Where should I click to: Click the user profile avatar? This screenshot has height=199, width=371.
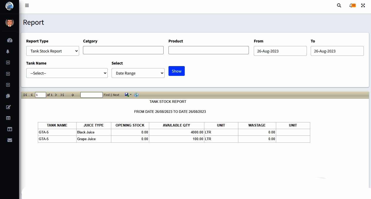(x=10, y=22)
